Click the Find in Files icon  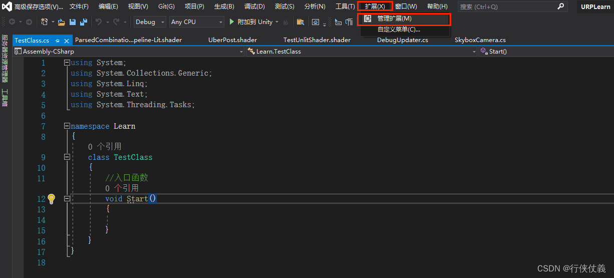pyautogui.click(x=300, y=22)
